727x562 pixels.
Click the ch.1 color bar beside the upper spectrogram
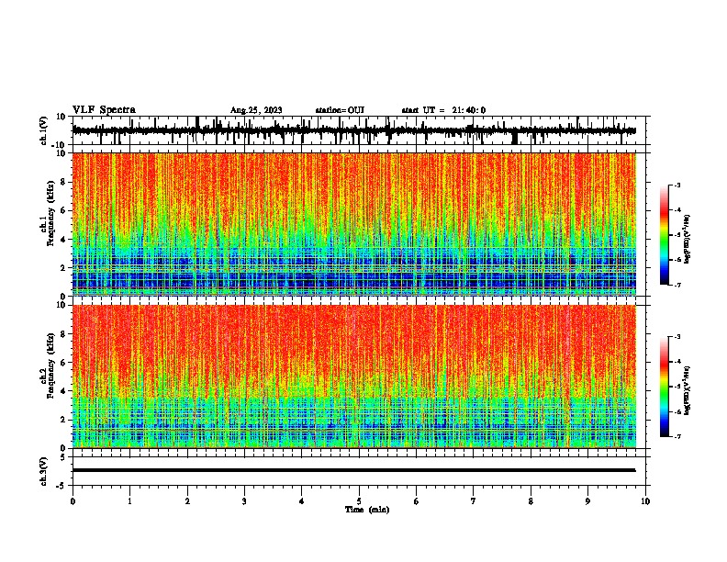[x=664, y=235]
